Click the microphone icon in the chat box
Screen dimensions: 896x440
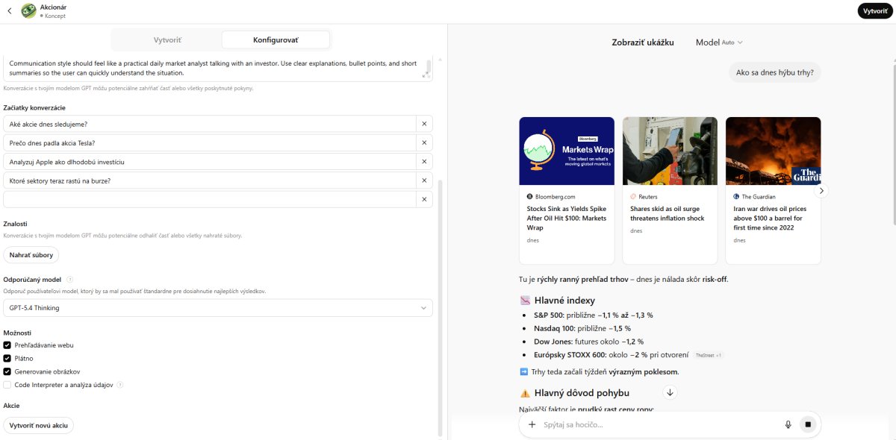788,424
